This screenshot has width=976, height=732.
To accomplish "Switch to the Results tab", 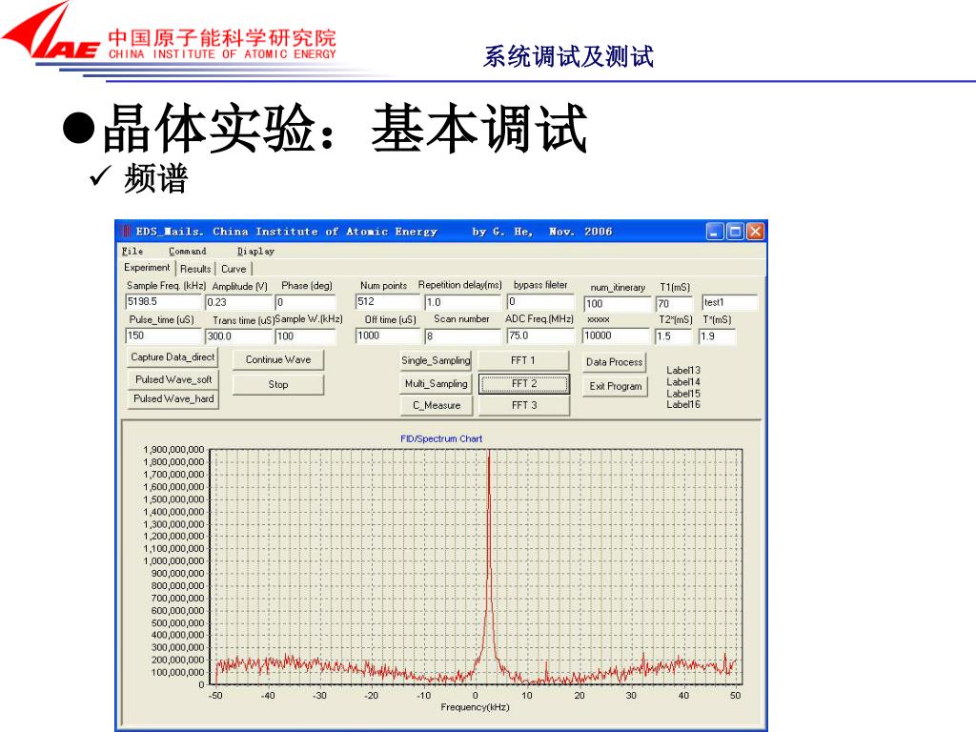I will click(x=195, y=269).
